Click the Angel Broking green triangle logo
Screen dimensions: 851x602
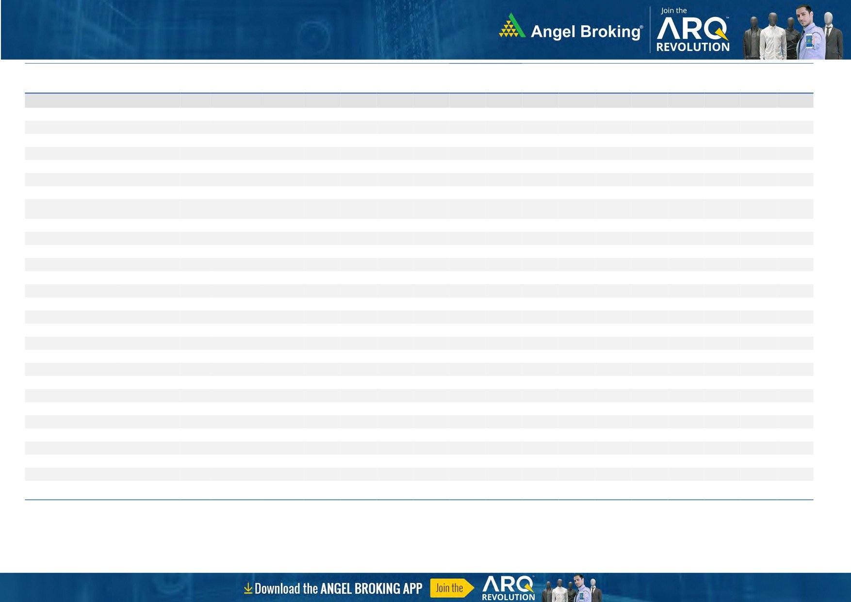pos(511,26)
